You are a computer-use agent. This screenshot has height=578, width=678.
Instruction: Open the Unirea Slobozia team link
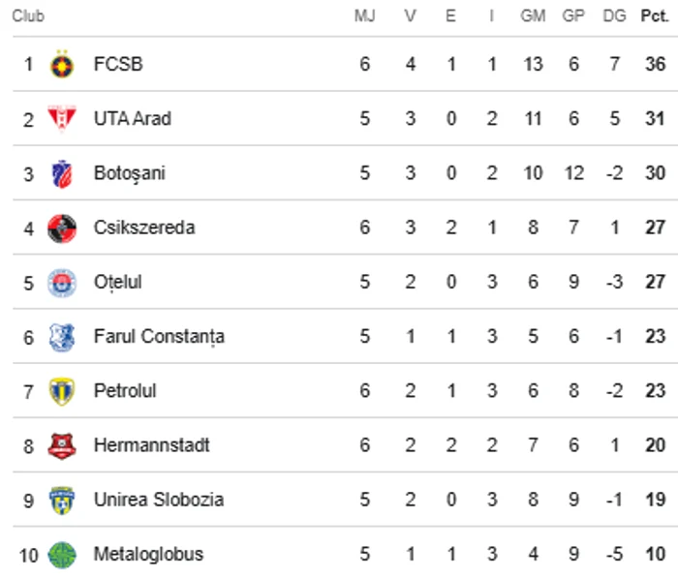159,500
